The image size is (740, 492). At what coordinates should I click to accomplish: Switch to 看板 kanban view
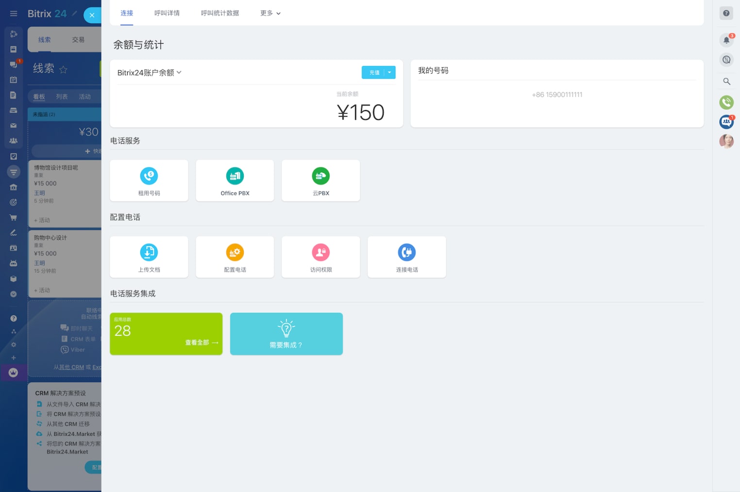(x=39, y=97)
